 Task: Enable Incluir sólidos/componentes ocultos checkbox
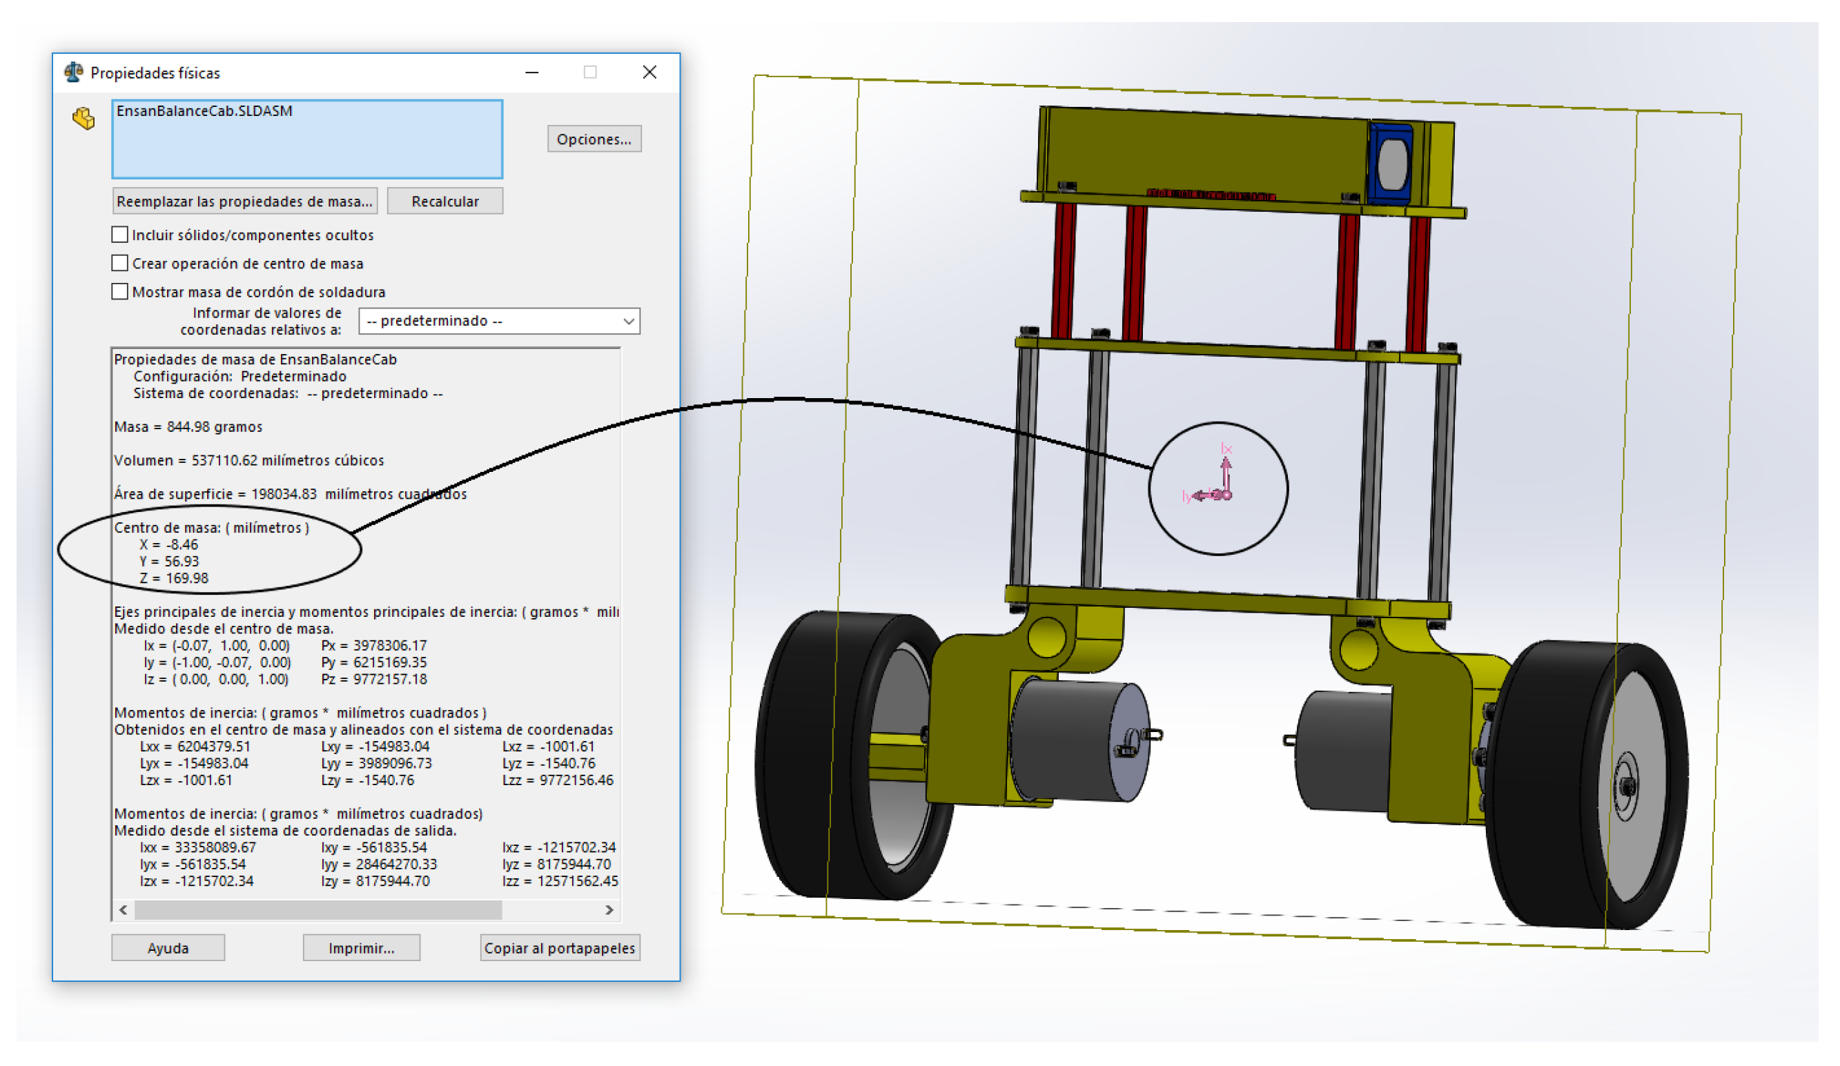[120, 235]
